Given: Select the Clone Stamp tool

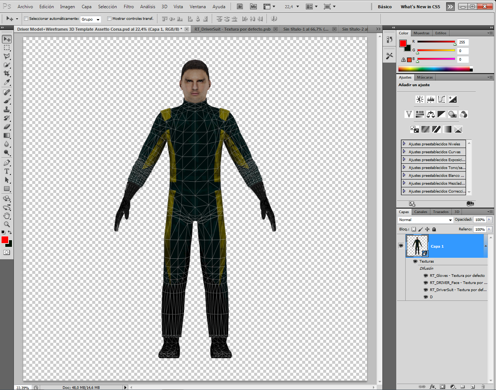Looking at the screenshot, I should point(7,109).
